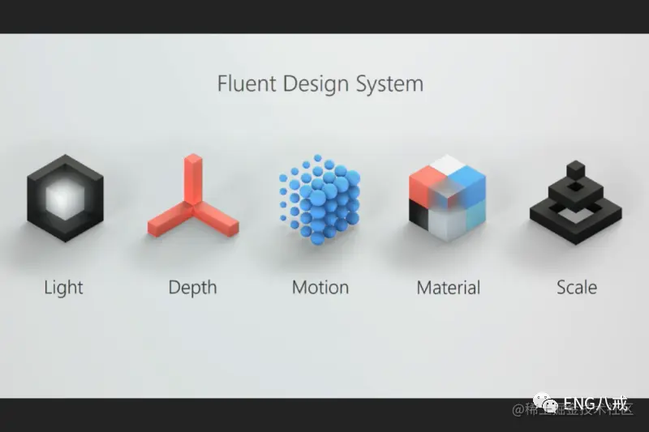
Task: Click the Light glowing hexagon cube icon
Action: [65, 198]
